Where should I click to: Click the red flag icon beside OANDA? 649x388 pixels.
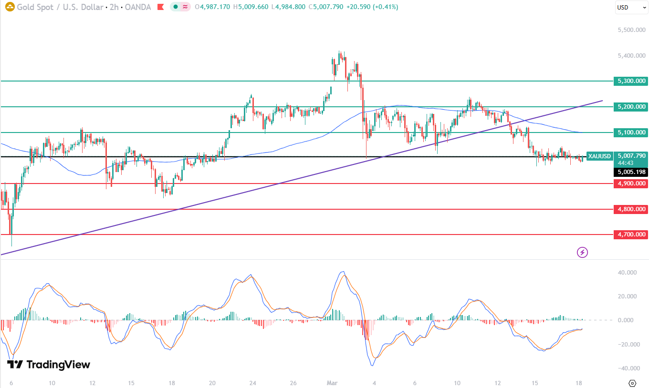click(x=161, y=7)
